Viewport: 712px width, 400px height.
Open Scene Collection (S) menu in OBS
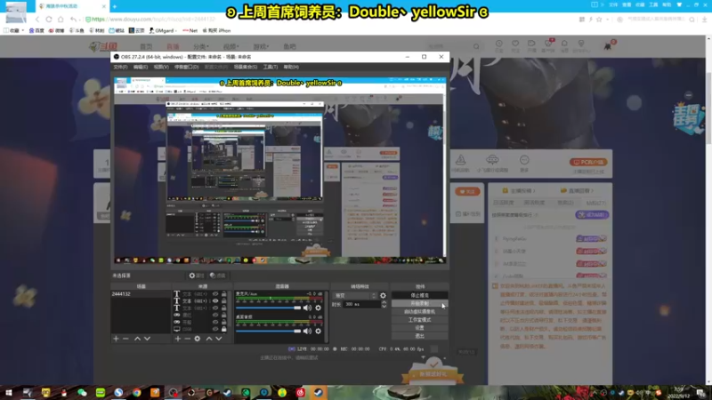click(246, 67)
